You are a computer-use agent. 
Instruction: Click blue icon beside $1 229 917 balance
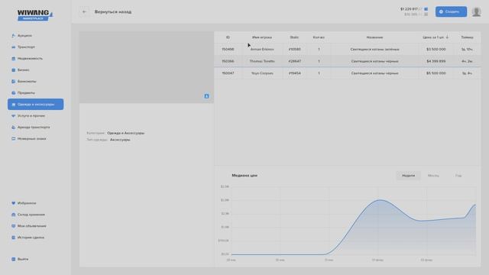426,9
